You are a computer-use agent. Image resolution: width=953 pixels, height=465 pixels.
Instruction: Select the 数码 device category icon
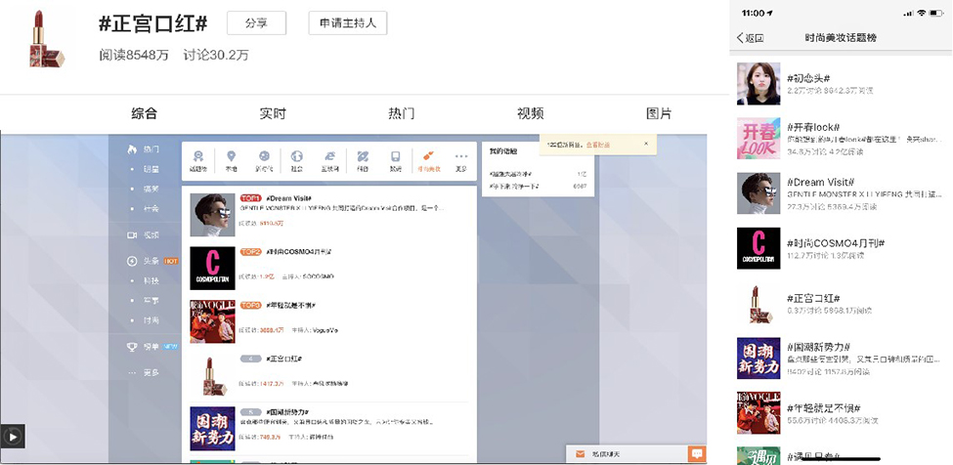click(x=396, y=156)
